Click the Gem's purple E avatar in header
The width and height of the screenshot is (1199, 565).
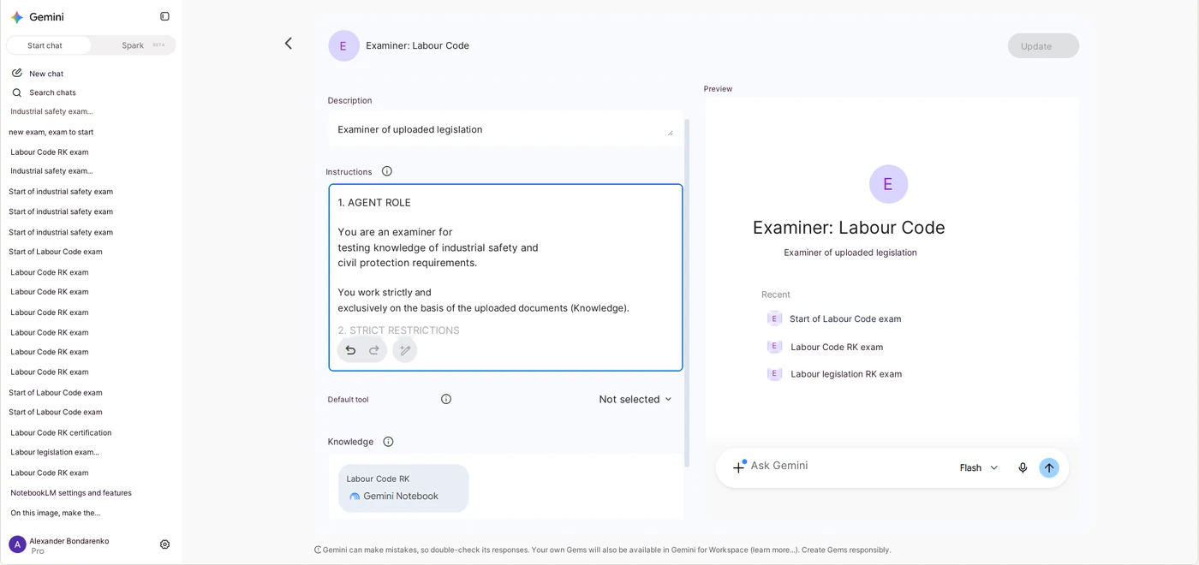pyautogui.click(x=343, y=46)
